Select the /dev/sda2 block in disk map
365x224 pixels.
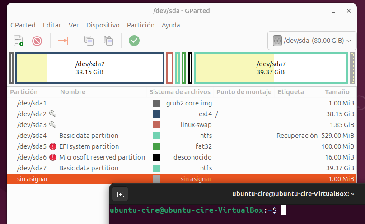[x=90, y=68]
